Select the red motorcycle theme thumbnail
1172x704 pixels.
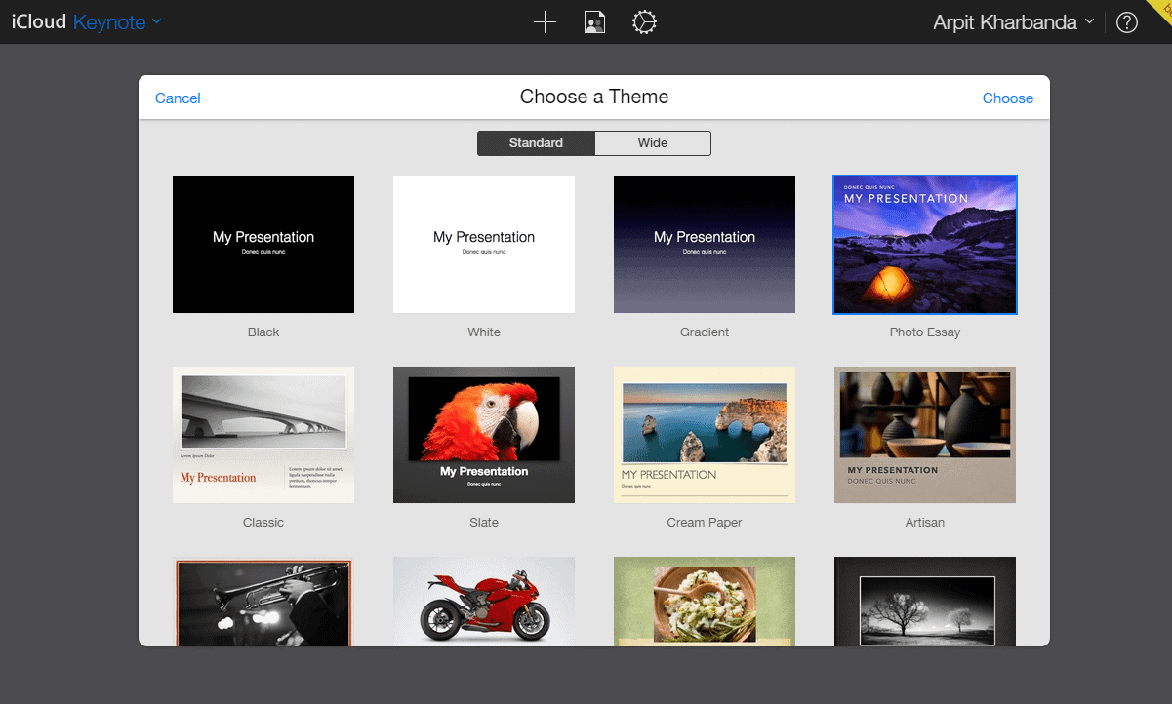pos(483,602)
